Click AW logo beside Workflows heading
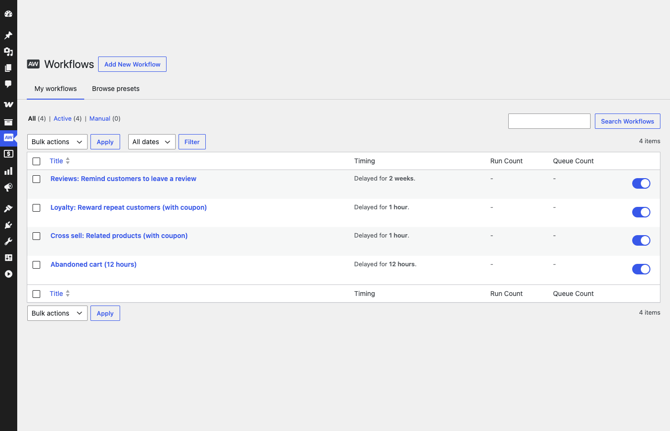 tap(33, 64)
